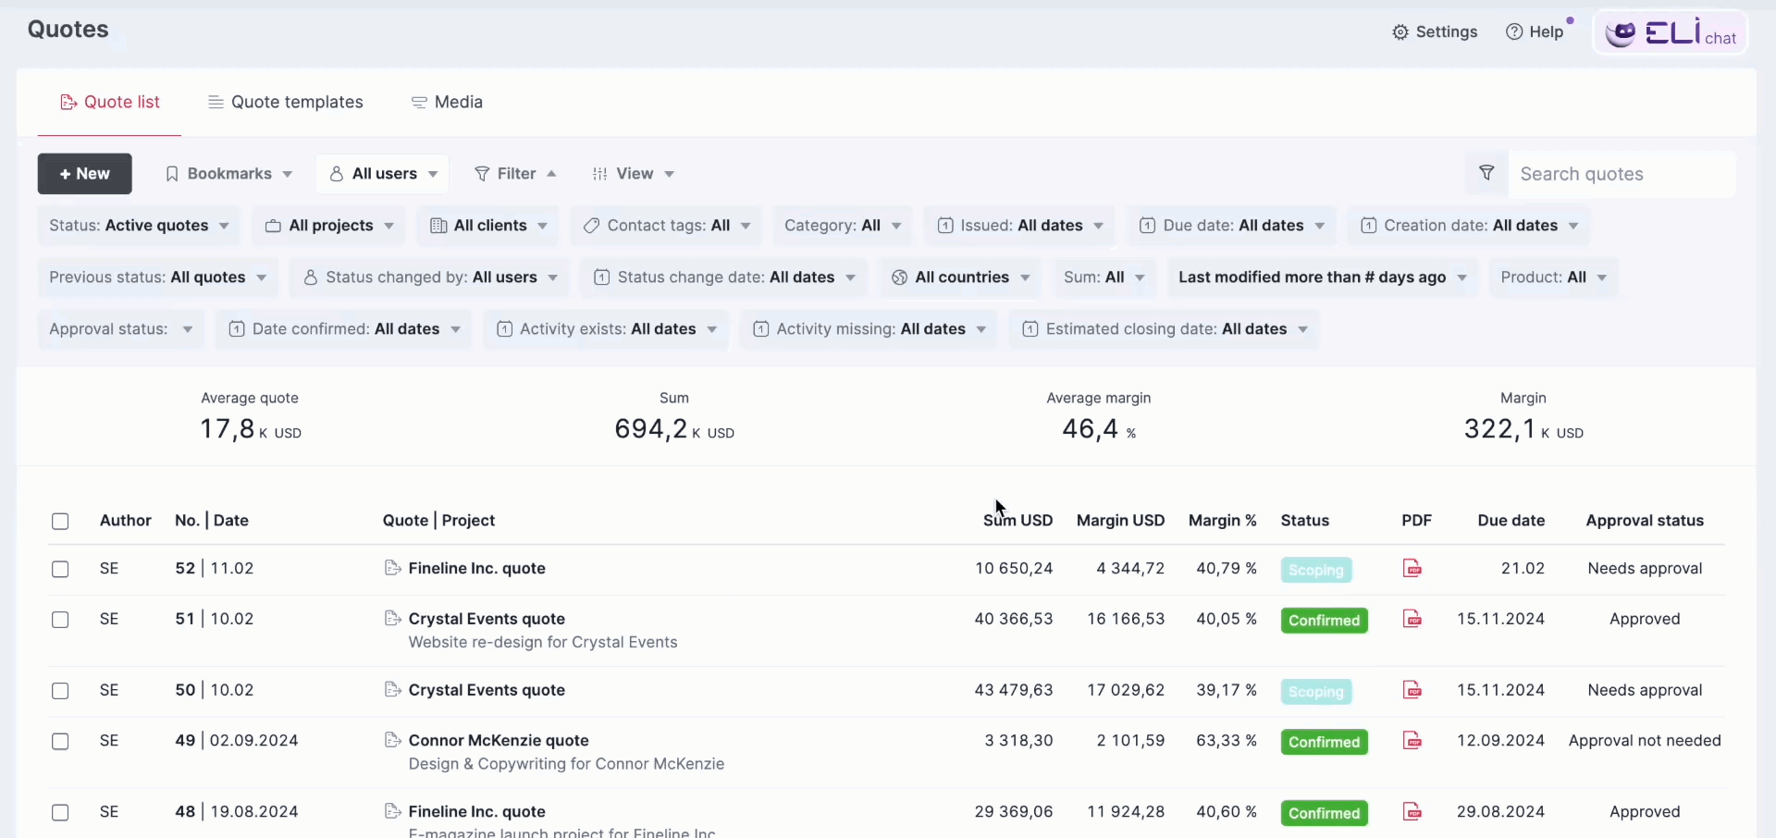Open the PDF for quote 52
The height and width of the screenshot is (838, 1776).
point(1412,569)
